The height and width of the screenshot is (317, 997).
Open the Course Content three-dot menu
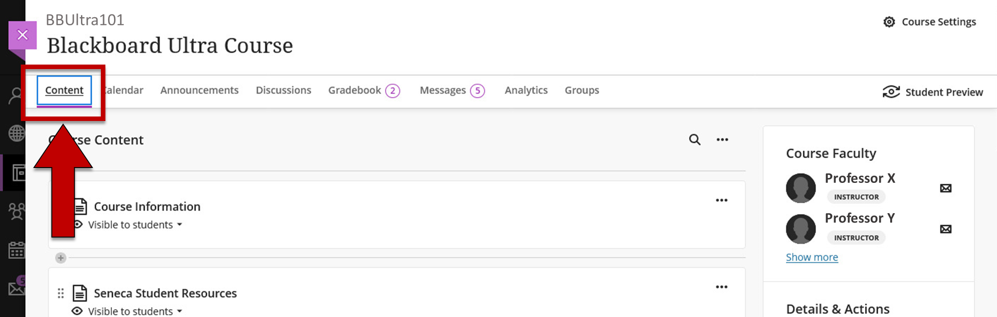pyautogui.click(x=722, y=140)
